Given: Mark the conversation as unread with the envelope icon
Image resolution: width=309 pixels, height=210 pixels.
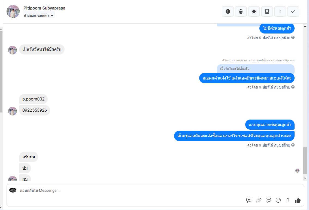Looking at the screenshot, I should [267, 11].
